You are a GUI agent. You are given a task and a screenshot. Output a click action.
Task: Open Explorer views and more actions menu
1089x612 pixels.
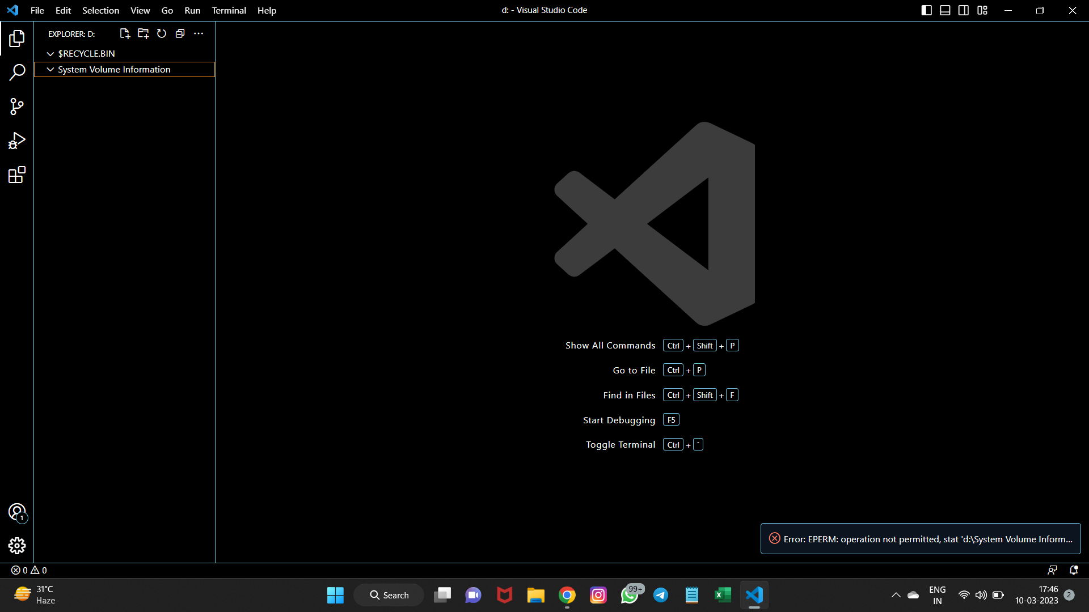[x=199, y=33]
